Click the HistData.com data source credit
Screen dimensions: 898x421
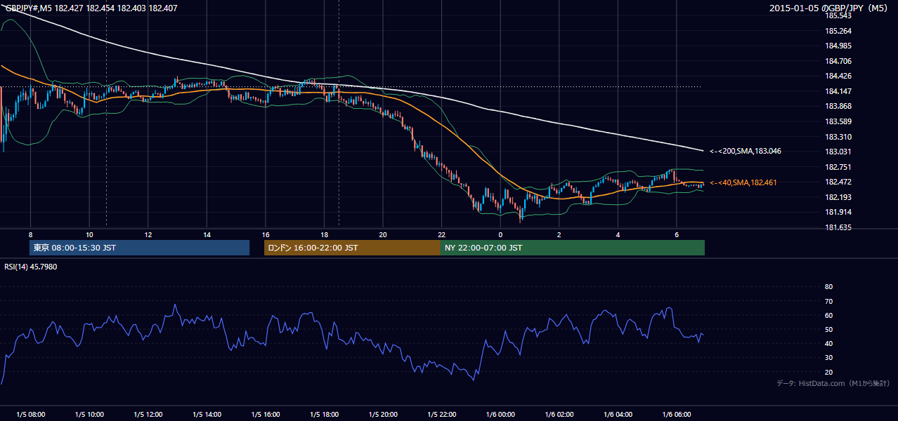[833, 383]
